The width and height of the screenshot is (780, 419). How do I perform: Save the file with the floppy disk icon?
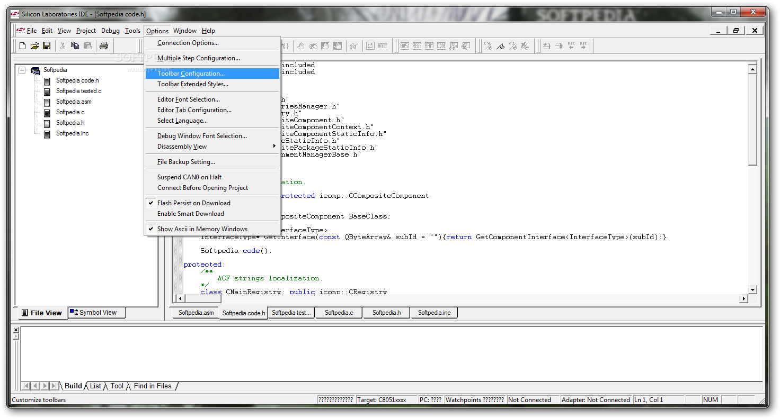coord(47,46)
